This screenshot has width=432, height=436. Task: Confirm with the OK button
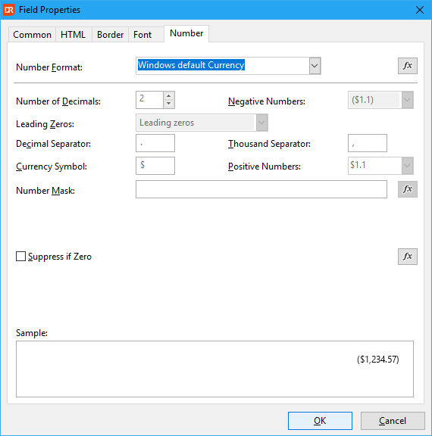click(320, 421)
